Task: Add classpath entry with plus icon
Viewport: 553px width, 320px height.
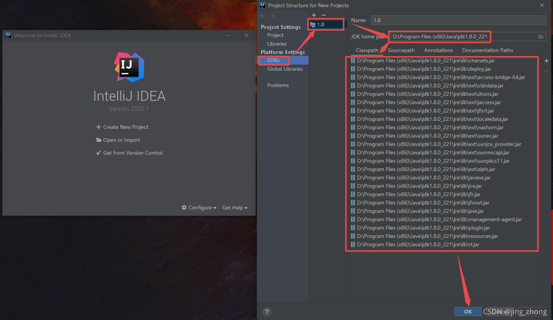Action: pos(547,61)
